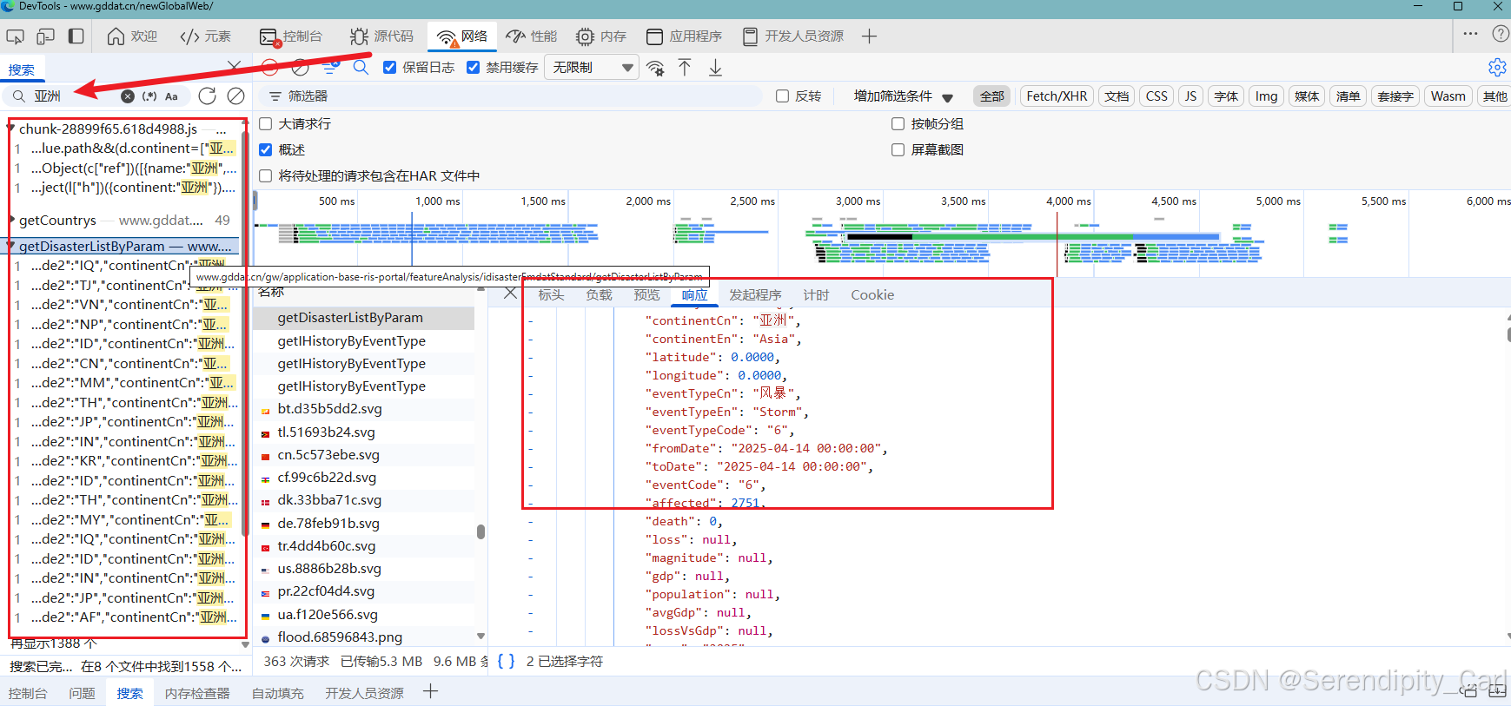This screenshot has height=706, width=1511.
Task: Open 计时 details tab
Action: coord(816,295)
